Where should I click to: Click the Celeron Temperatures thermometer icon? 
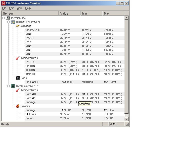[18, 90]
